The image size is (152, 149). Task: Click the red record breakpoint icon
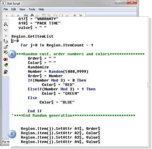click(x=6, y=59)
